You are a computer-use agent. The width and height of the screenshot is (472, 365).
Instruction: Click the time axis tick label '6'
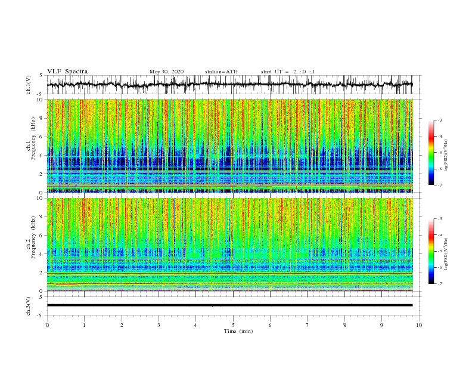pyautogui.click(x=270, y=325)
